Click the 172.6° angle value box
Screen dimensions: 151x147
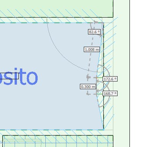point(110,79)
